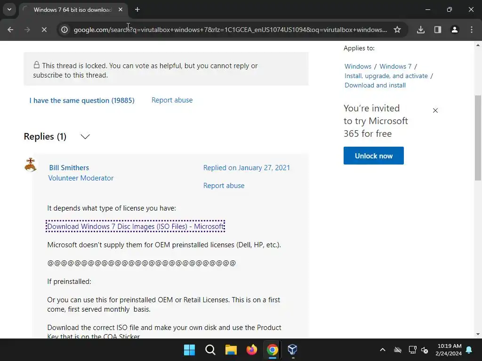The height and width of the screenshot is (361, 482).
Task: Collapse the Replies (1) chevron
Action: 85,137
